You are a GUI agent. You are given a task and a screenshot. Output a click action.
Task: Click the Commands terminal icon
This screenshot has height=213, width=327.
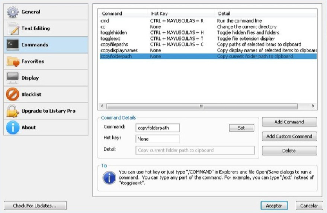(13, 45)
